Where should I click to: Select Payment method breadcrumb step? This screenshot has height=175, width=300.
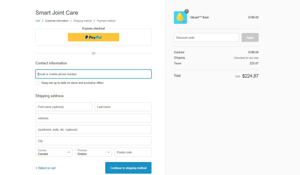[106, 21]
